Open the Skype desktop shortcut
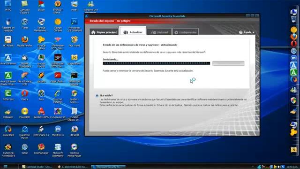Viewport: 300px width, 169px height. click(41, 6)
